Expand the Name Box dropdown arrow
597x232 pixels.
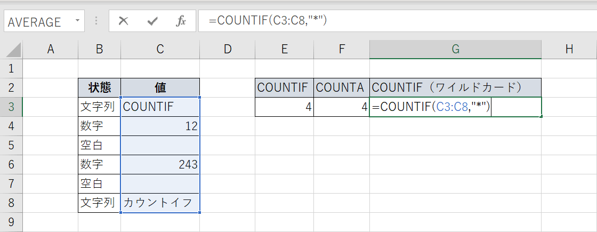click(x=78, y=21)
